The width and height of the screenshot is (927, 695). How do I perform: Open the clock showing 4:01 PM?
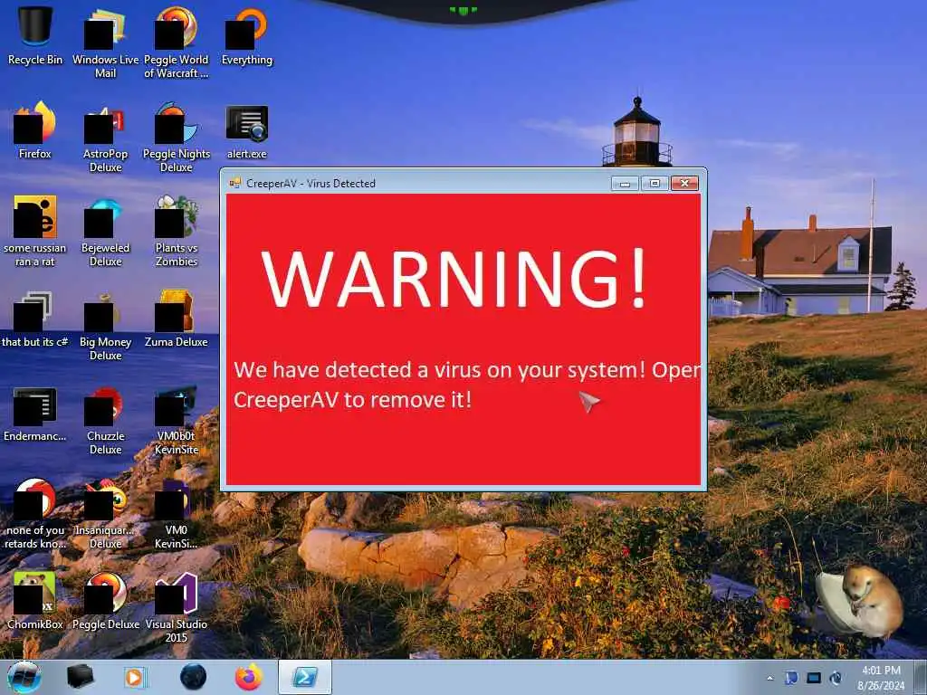click(881, 678)
